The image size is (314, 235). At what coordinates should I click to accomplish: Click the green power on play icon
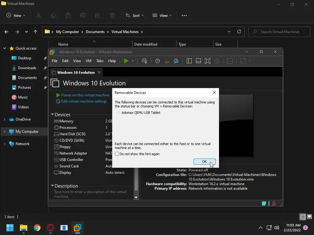126,61
